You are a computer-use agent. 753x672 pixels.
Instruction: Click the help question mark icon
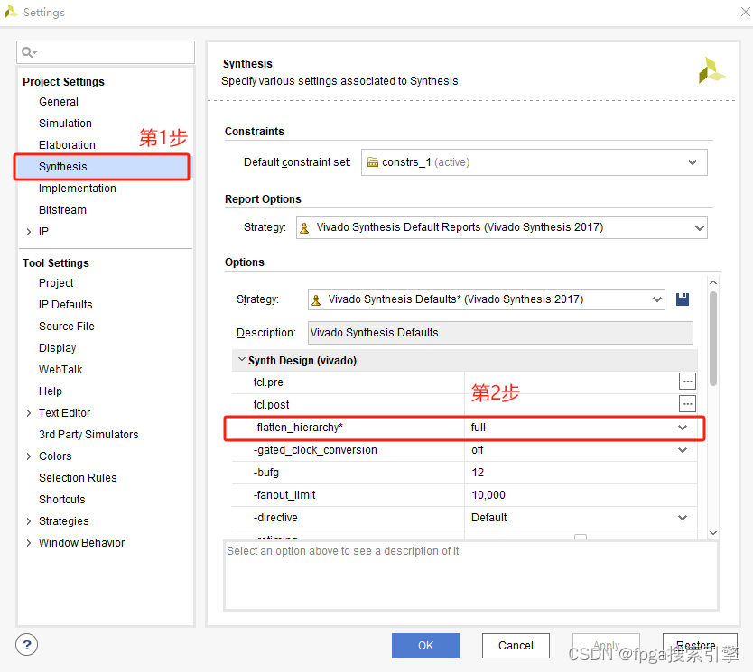[27, 645]
